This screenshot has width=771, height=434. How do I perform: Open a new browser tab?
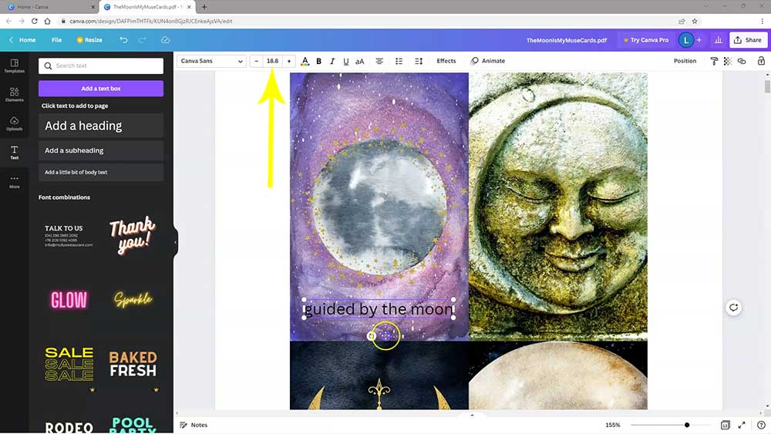204,7
